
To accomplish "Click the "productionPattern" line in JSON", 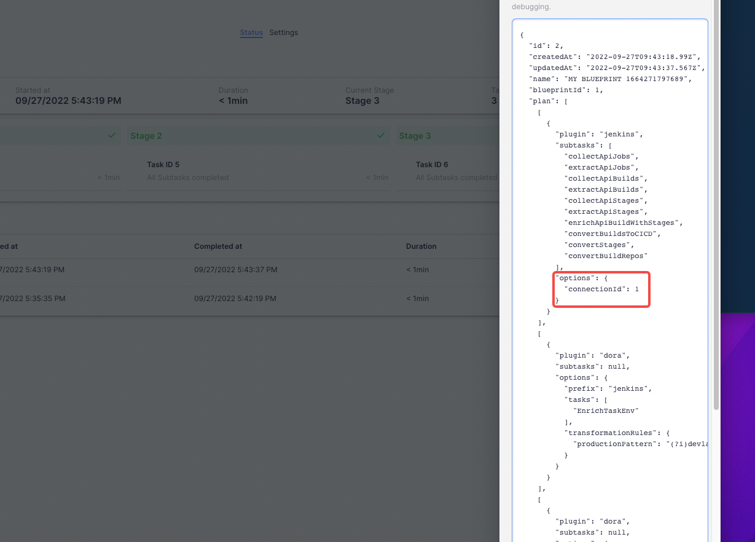I will coord(640,444).
